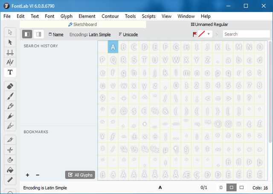Switch to the Sketchboard tab
273x194 pixels.
pyautogui.click(x=82, y=24)
